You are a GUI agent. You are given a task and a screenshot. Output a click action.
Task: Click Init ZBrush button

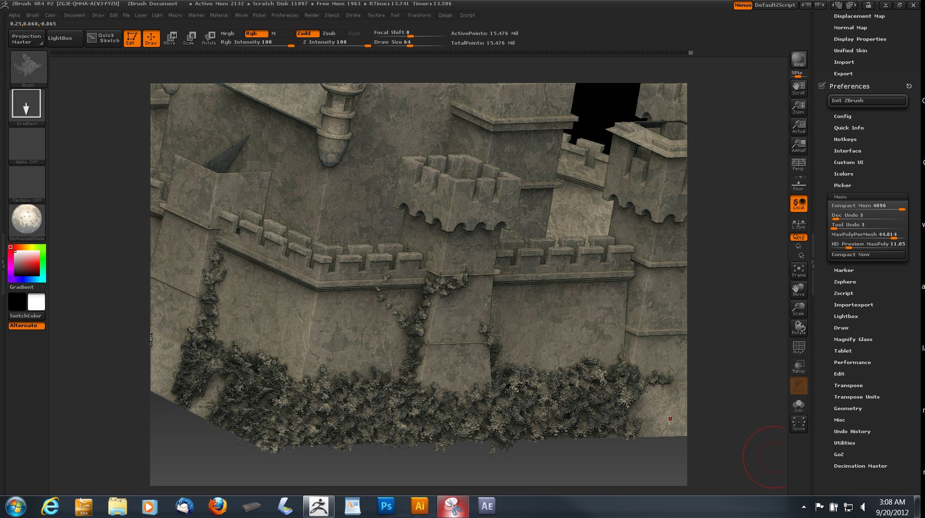pyautogui.click(x=867, y=101)
